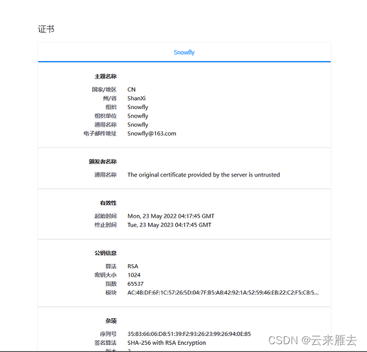Select the country value CN
This screenshot has width=367, height=352.
(x=131, y=90)
